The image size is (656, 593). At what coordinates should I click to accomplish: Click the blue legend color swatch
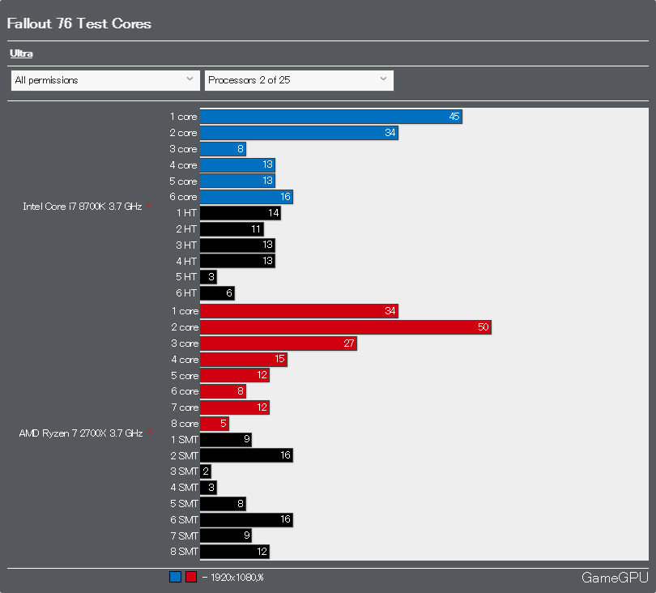[175, 577]
